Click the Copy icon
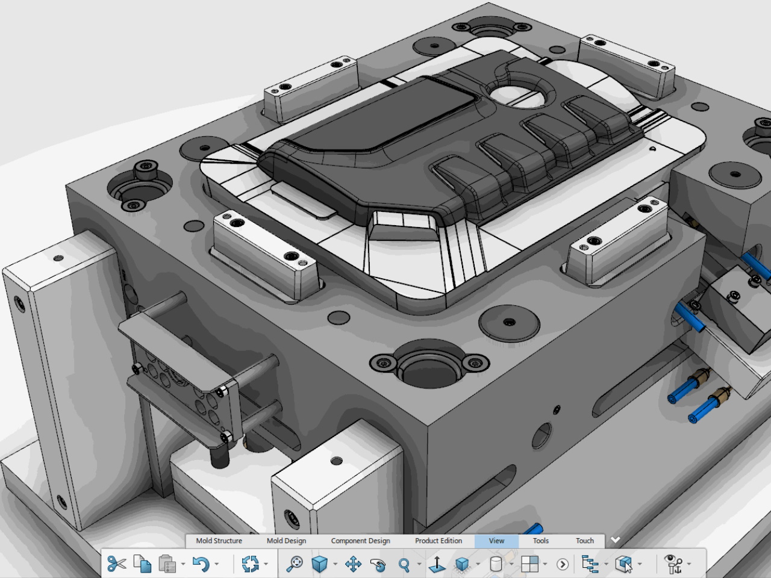The width and height of the screenshot is (771, 578). tap(142, 564)
